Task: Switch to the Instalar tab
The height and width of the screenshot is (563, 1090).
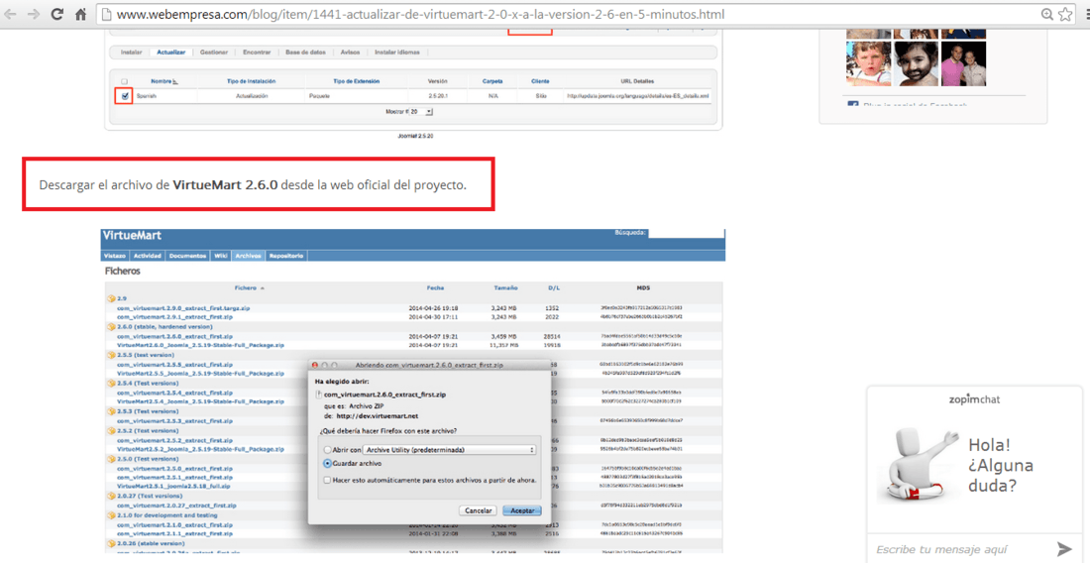Action: pyautogui.click(x=132, y=53)
